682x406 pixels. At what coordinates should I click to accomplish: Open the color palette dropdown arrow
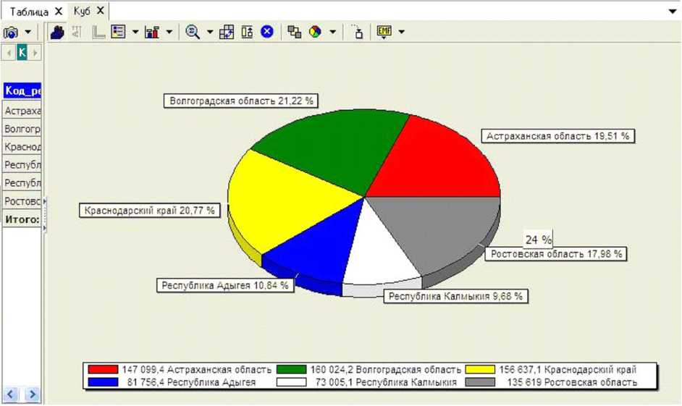pos(333,32)
